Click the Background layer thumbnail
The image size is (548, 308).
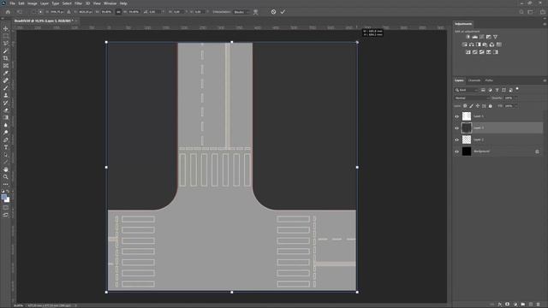[x=467, y=151]
